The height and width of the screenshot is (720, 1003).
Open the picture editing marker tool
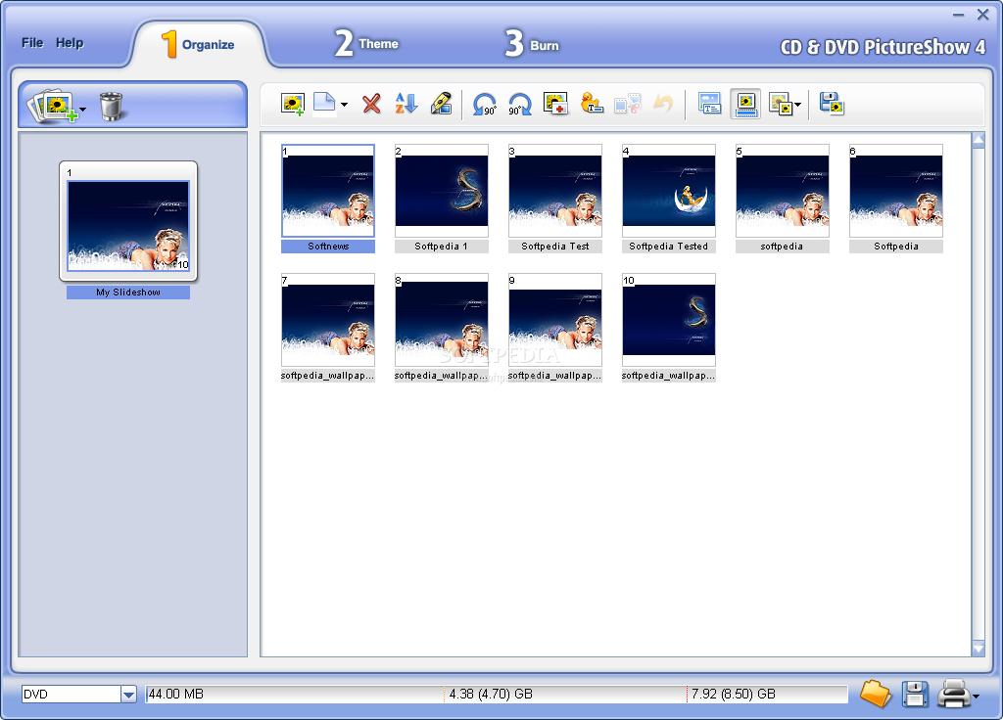pyautogui.click(x=441, y=104)
